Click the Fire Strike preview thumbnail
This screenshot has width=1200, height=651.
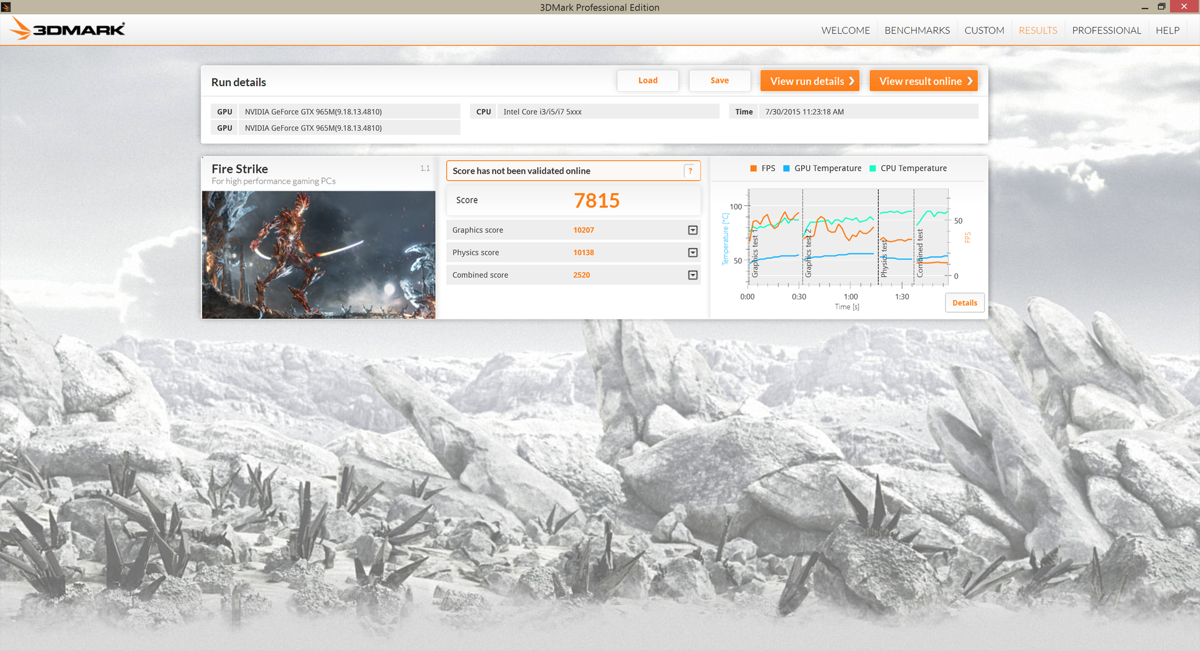tap(319, 255)
